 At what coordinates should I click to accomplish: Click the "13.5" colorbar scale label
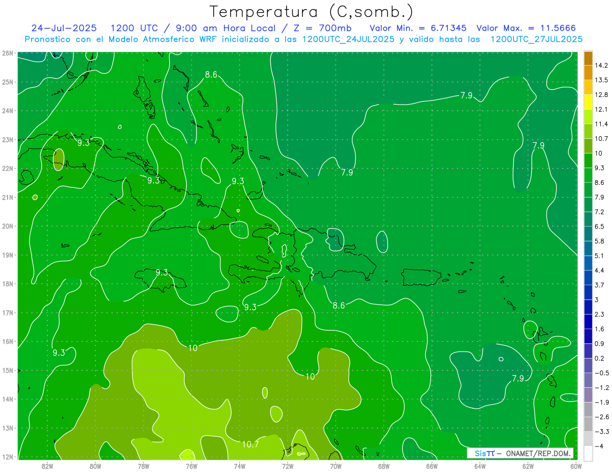coord(602,80)
